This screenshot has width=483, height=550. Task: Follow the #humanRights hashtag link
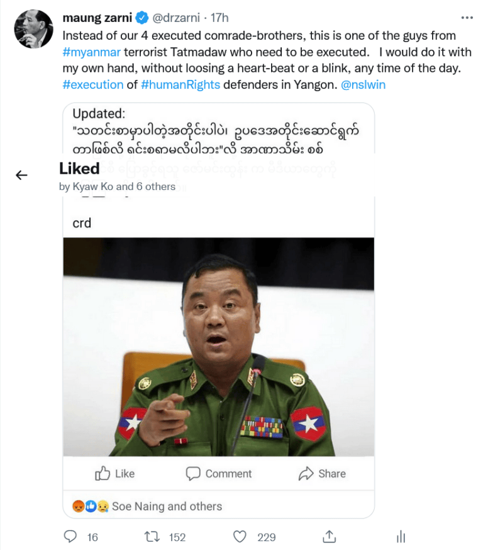(x=180, y=85)
